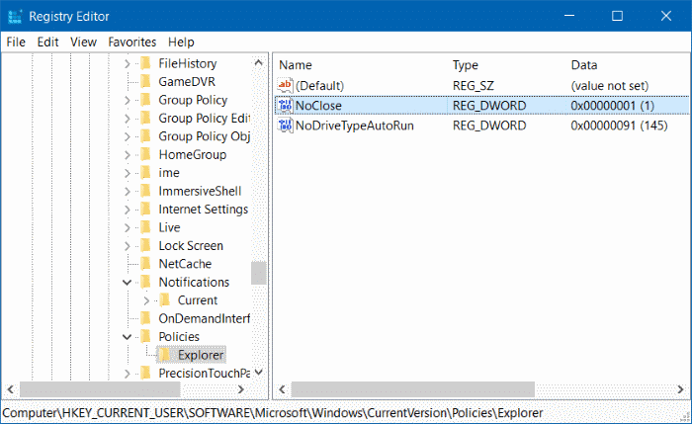Click tree pane scroll right arrow

click(x=241, y=389)
